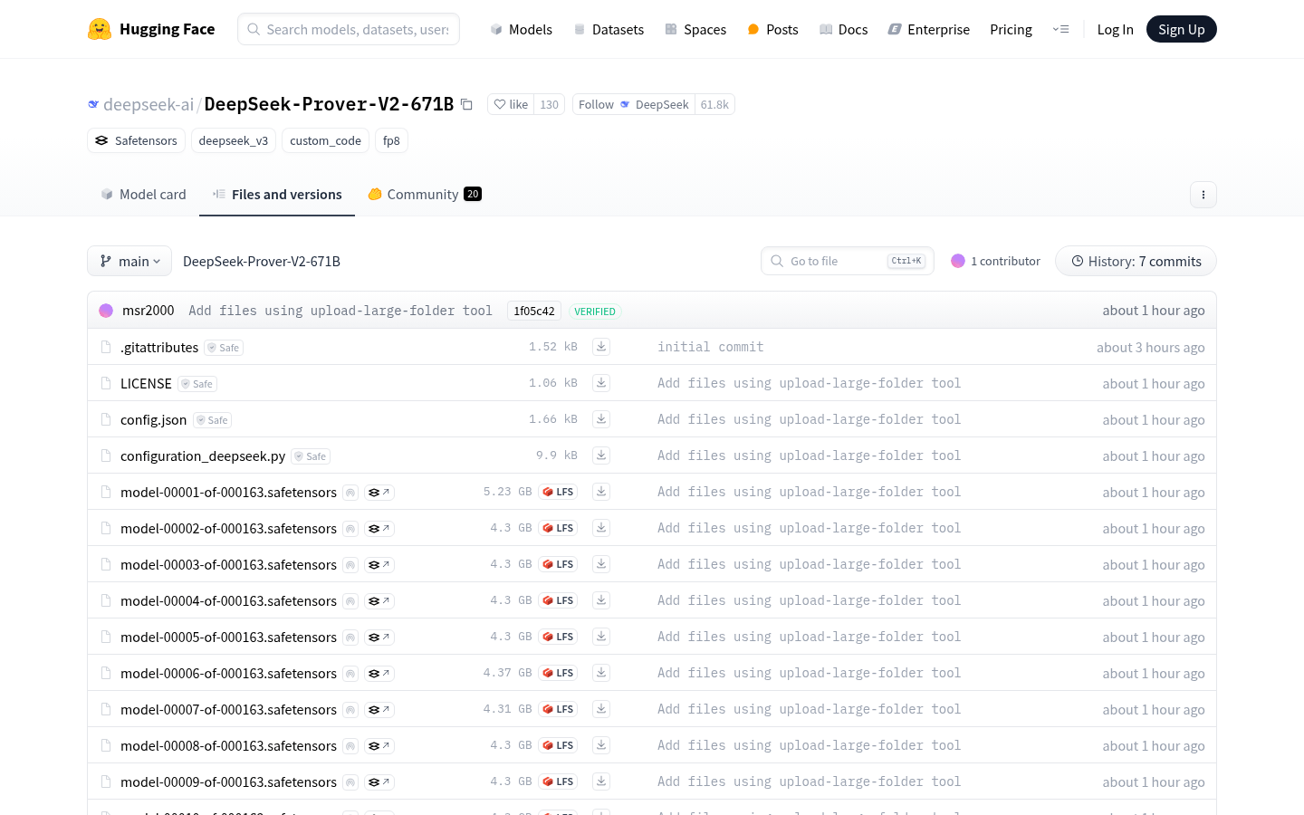Open the three-dot repository options menu

1203,194
